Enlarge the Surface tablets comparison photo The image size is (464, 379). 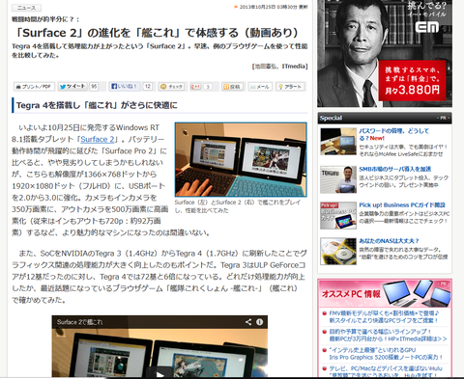click(x=241, y=159)
